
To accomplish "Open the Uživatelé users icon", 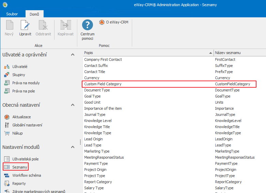I will click(7, 67).
